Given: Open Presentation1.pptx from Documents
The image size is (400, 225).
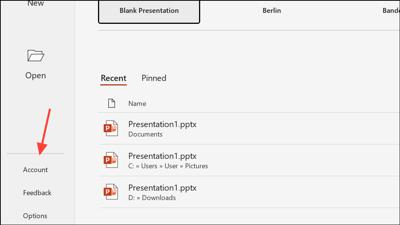Looking at the screenshot, I should click(162, 124).
